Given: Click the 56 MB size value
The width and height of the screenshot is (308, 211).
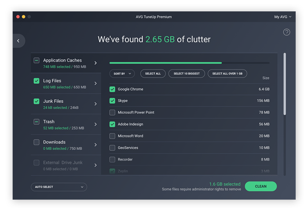Looking at the screenshot, I should tap(264, 124).
